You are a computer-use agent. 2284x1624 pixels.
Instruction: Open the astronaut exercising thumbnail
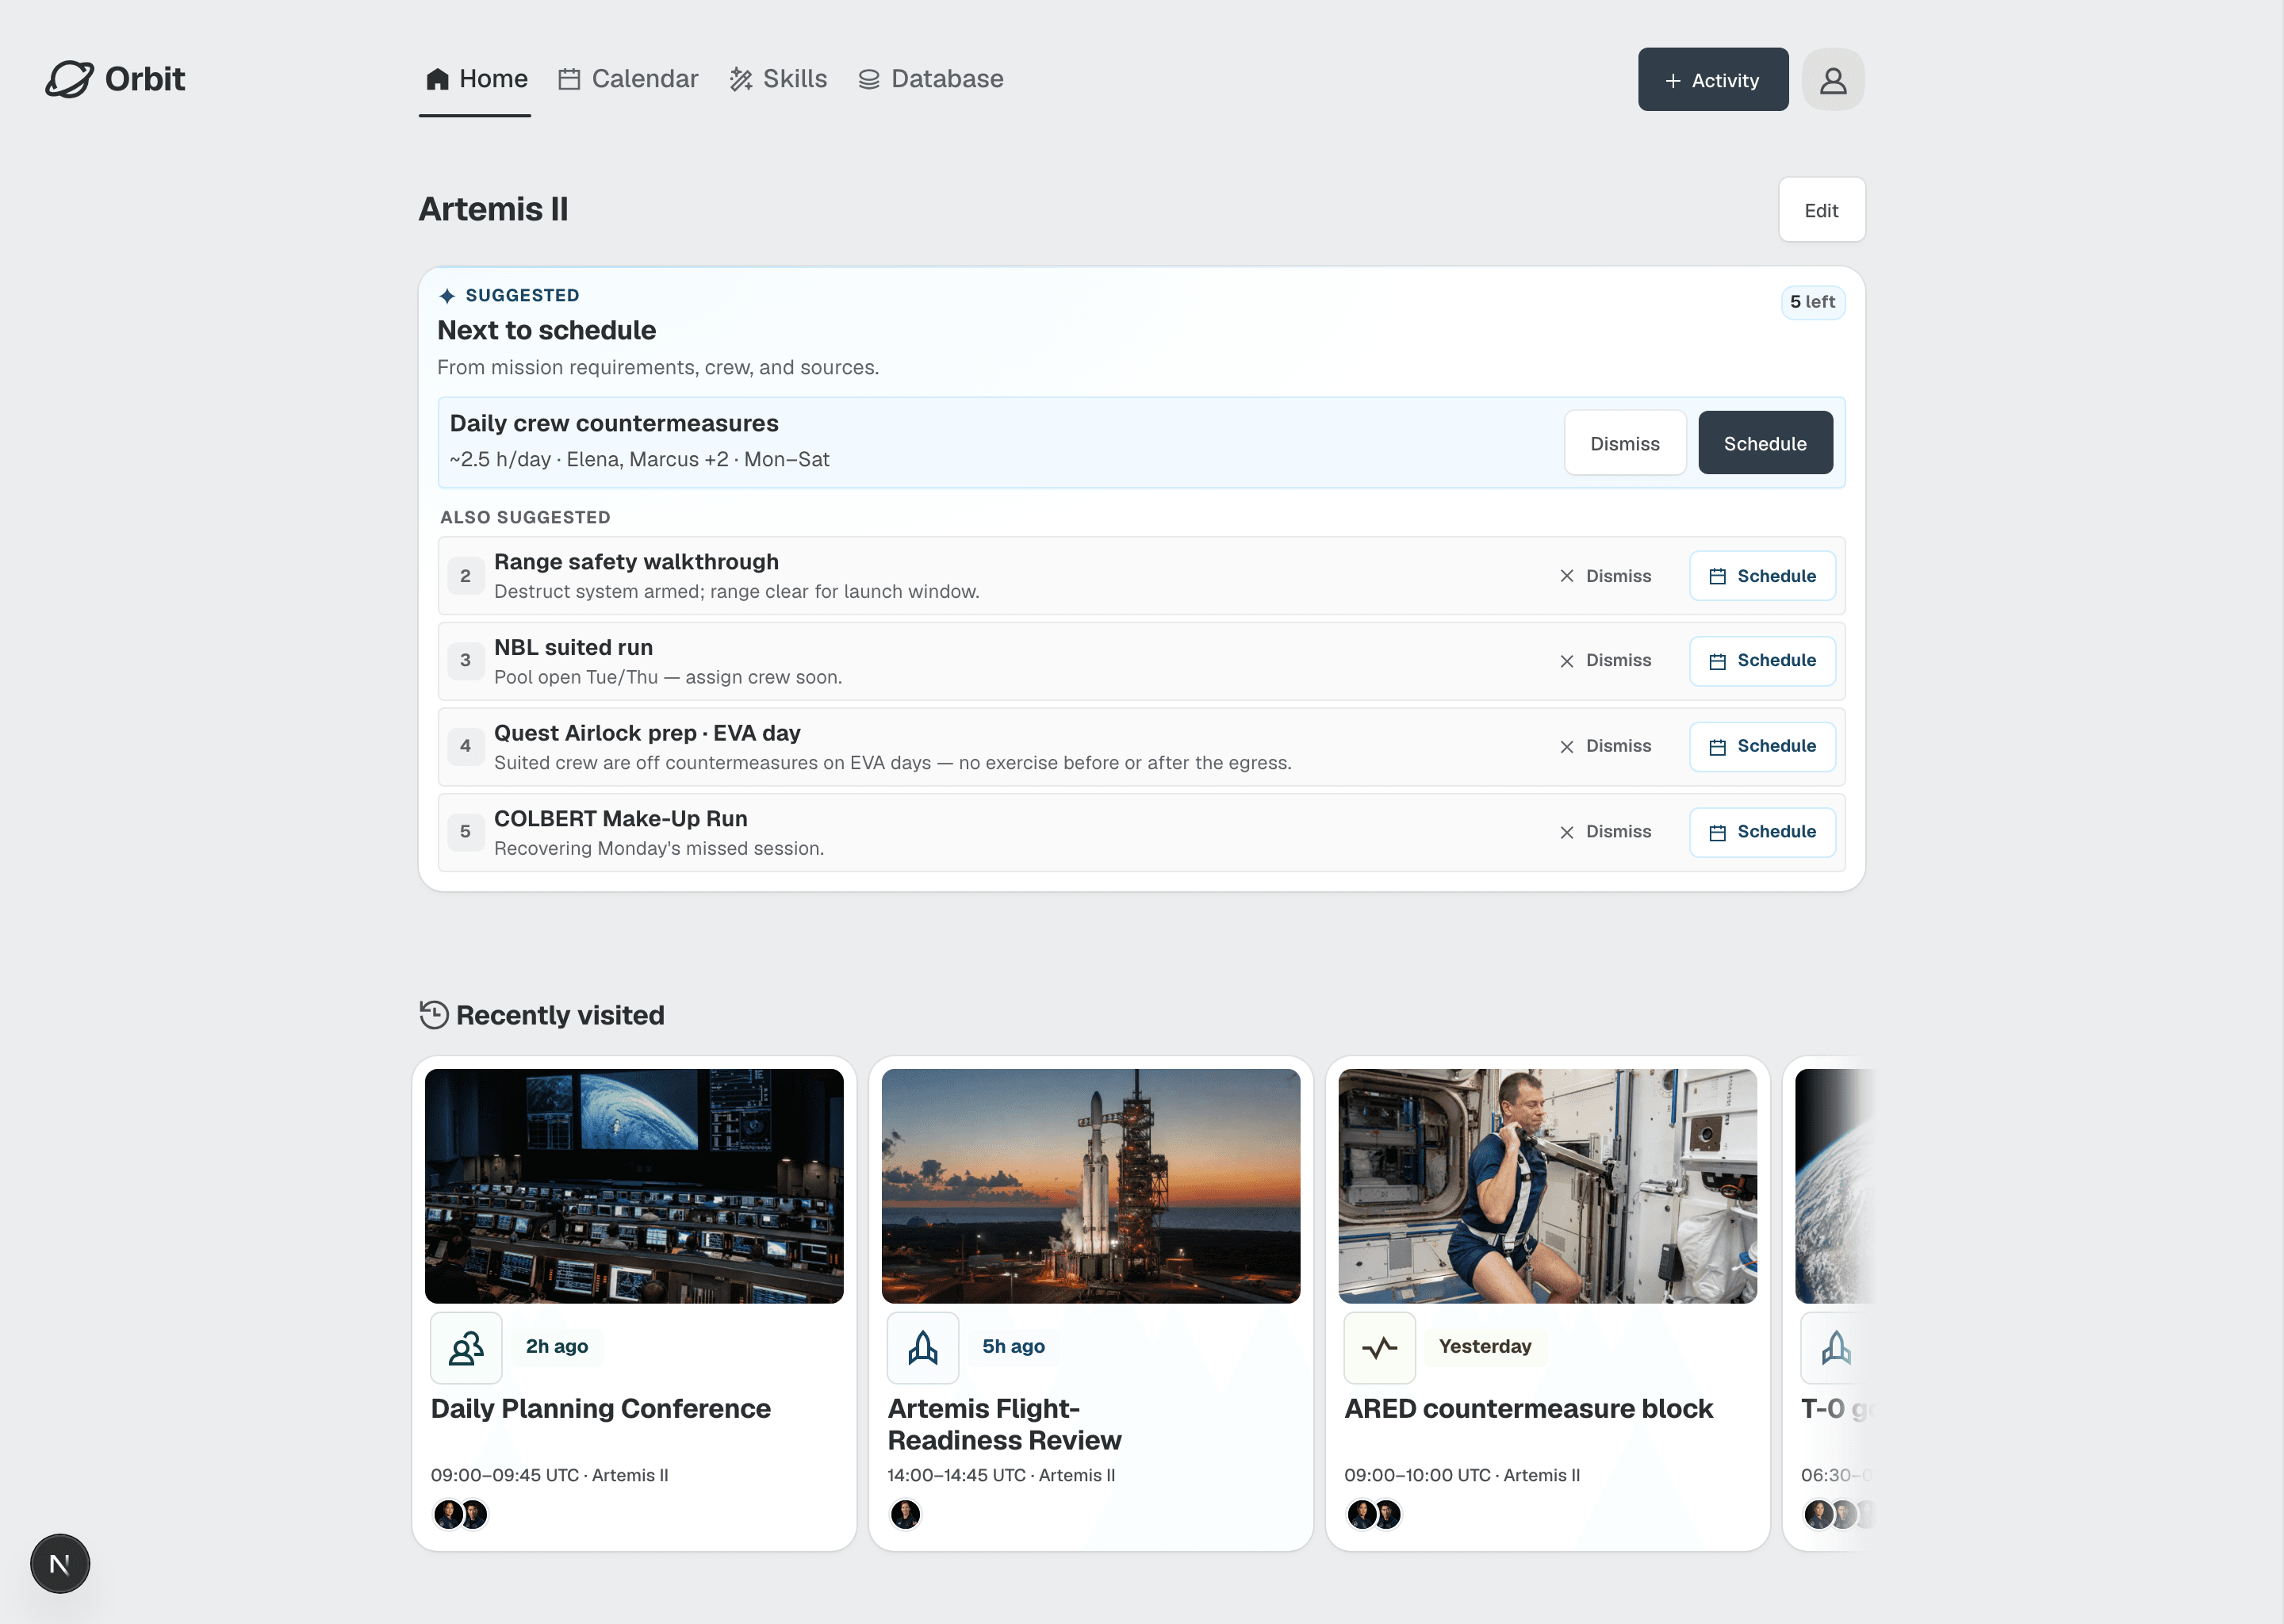[1547, 1185]
